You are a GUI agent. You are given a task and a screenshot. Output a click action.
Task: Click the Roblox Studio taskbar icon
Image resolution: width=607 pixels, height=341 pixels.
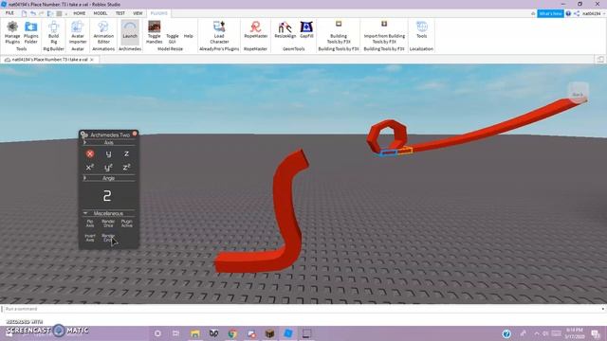click(288, 333)
